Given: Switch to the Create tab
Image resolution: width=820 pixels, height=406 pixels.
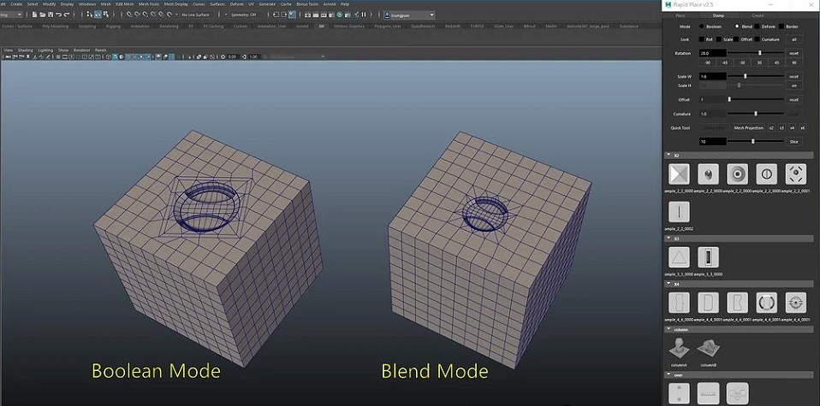Looking at the screenshot, I should coord(758,15).
